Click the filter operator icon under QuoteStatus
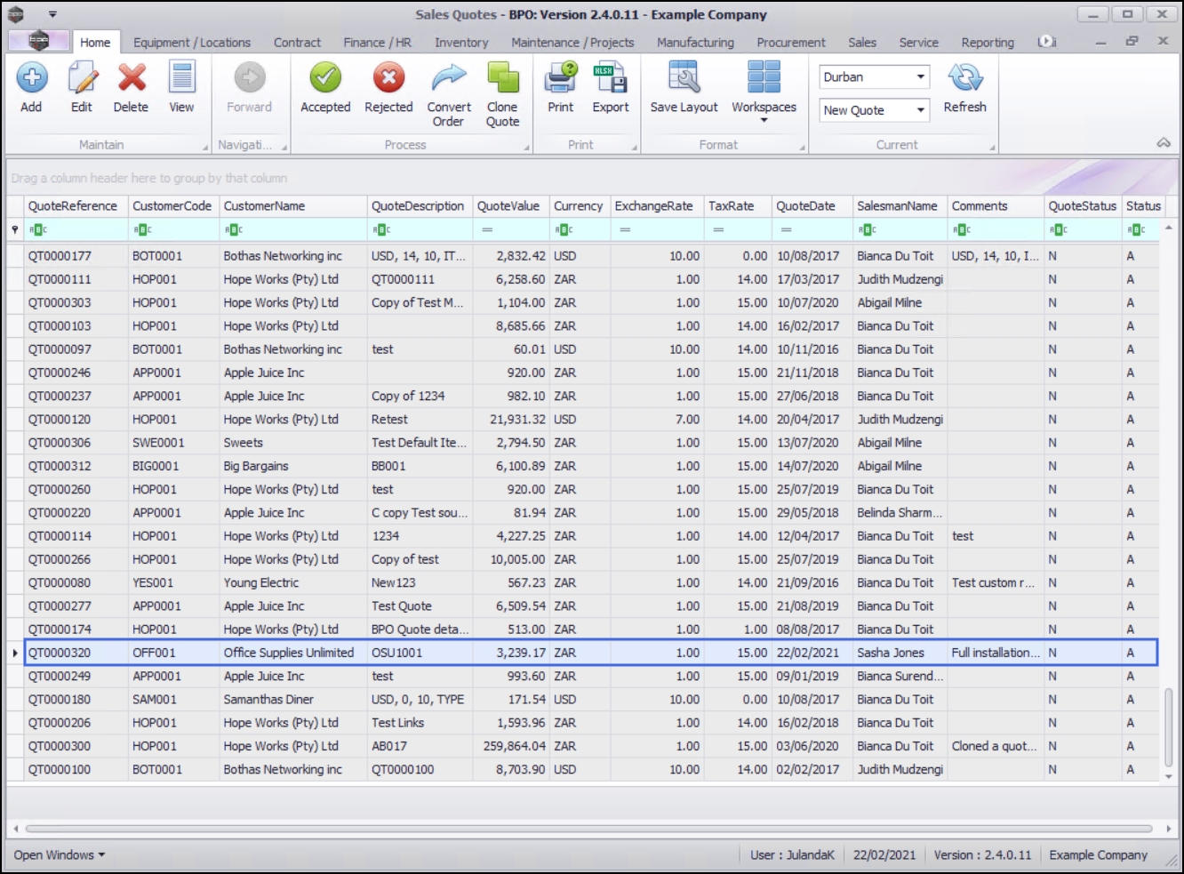 (1058, 229)
